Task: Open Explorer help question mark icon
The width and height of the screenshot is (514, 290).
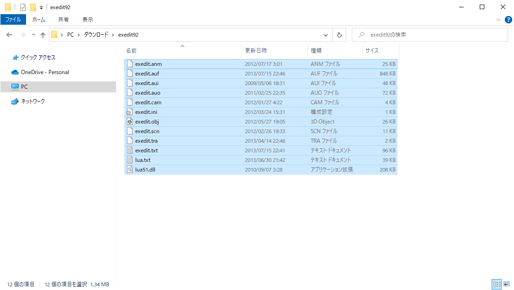Action: point(509,20)
